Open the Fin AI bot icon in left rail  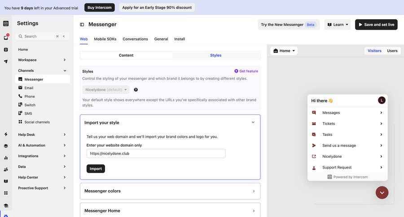[x=6, y=50]
